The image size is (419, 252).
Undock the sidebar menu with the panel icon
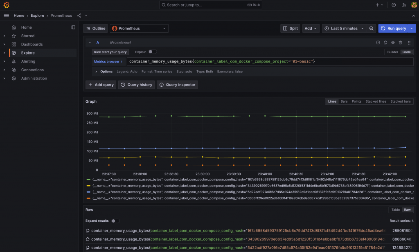[x=73, y=27]
